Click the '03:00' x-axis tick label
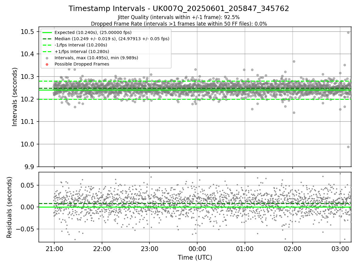 [340, 249]
